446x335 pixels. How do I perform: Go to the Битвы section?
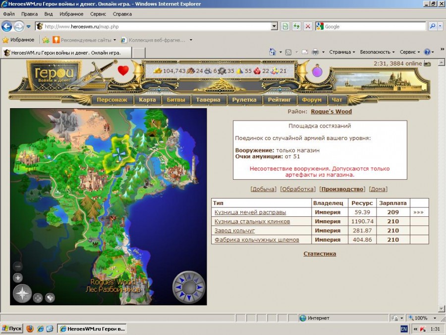pyautogui.click(x=176, y=100)
